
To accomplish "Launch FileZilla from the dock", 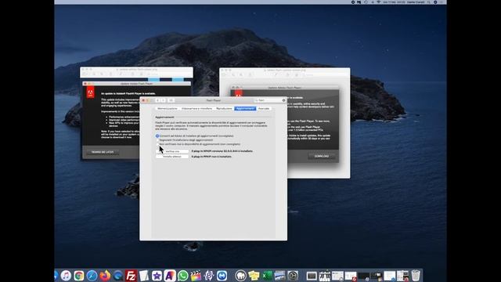I will pyautogui.click(x=131, y=276).
